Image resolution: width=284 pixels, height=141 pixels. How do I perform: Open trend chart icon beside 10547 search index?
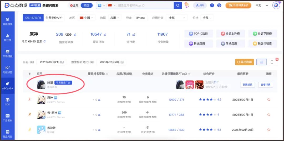tap(105, 35)
